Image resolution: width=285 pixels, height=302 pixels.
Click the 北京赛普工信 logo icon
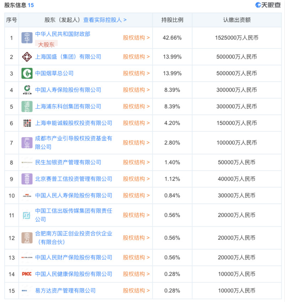click(x=27, y=179)
